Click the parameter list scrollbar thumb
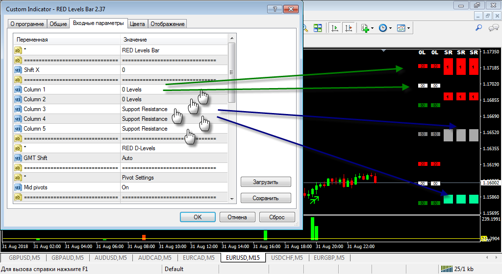Image resolution: width=502 pixels, height=274 pixels. click(232, 72)
